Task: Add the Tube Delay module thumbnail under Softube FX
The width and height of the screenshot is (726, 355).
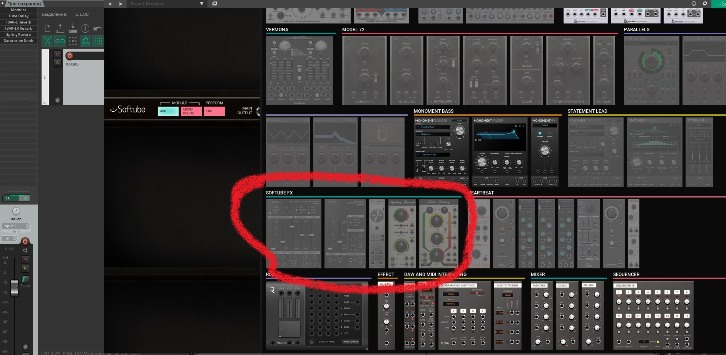Action: pyautogui.click(x=438, y=234)
